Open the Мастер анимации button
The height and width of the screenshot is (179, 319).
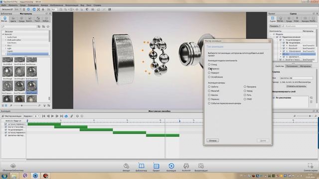click(11, 116)
